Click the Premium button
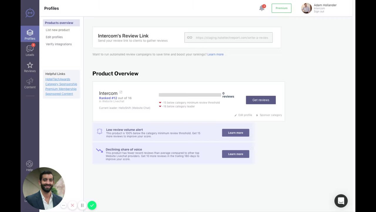The height and width of the screenshot is (212, 376). [281, 8]
